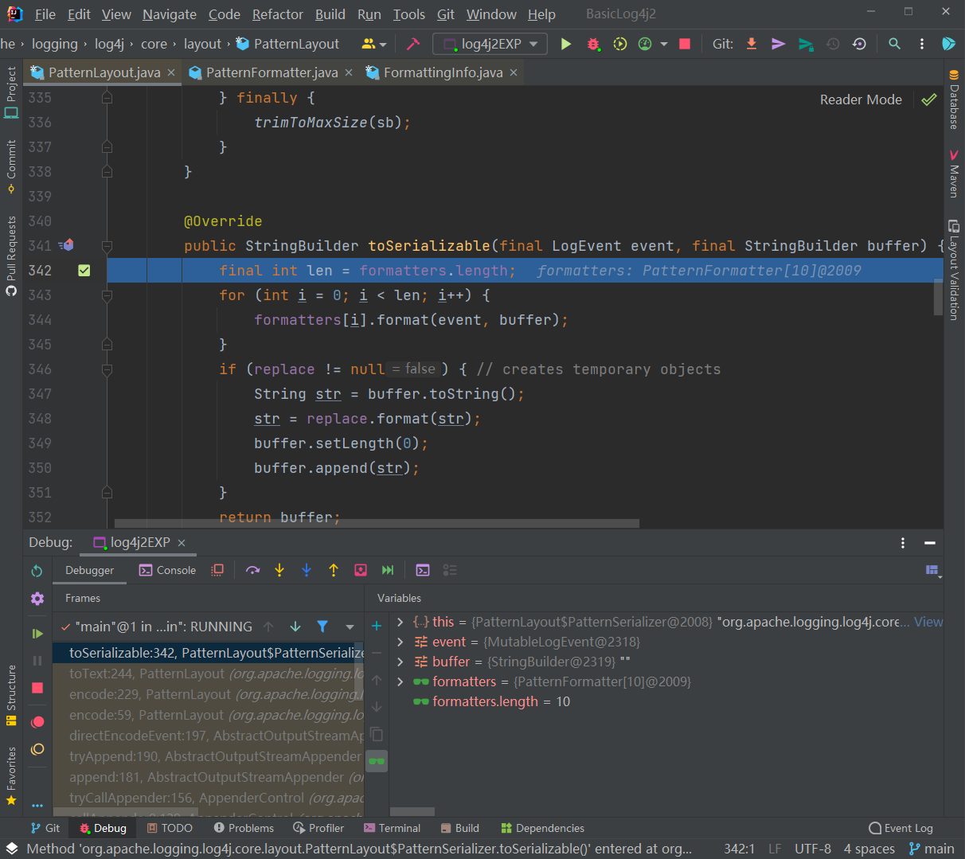The height and width of the screenshot is (859, 965).
Task: Click the Build project hammer icon
Action: pyautogui.click(x=413, y=44)
